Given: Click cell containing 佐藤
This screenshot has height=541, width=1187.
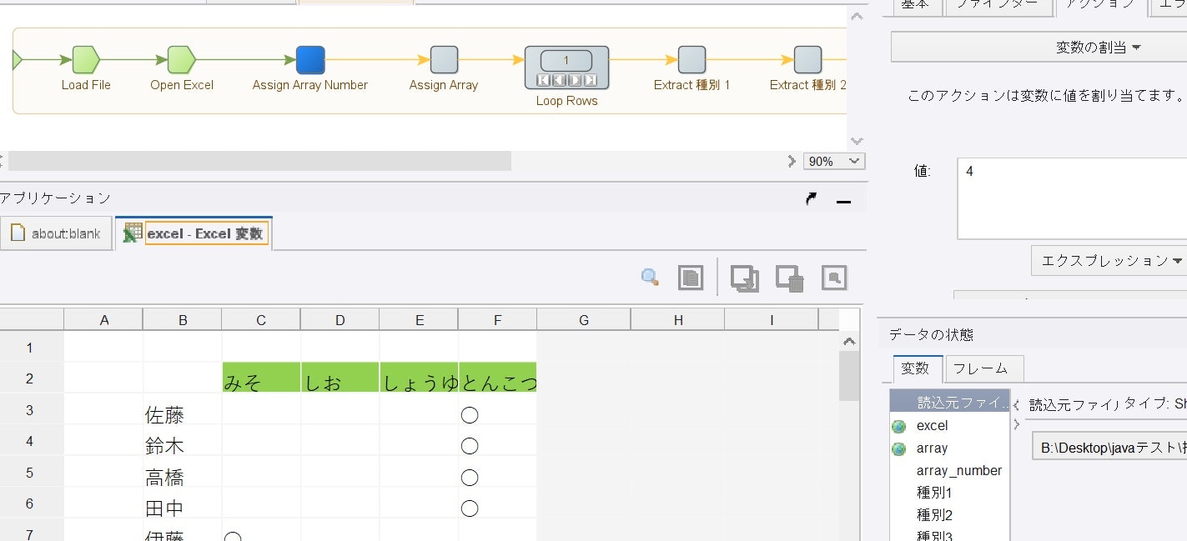Looking at the screenshot, I should (183, 409).
